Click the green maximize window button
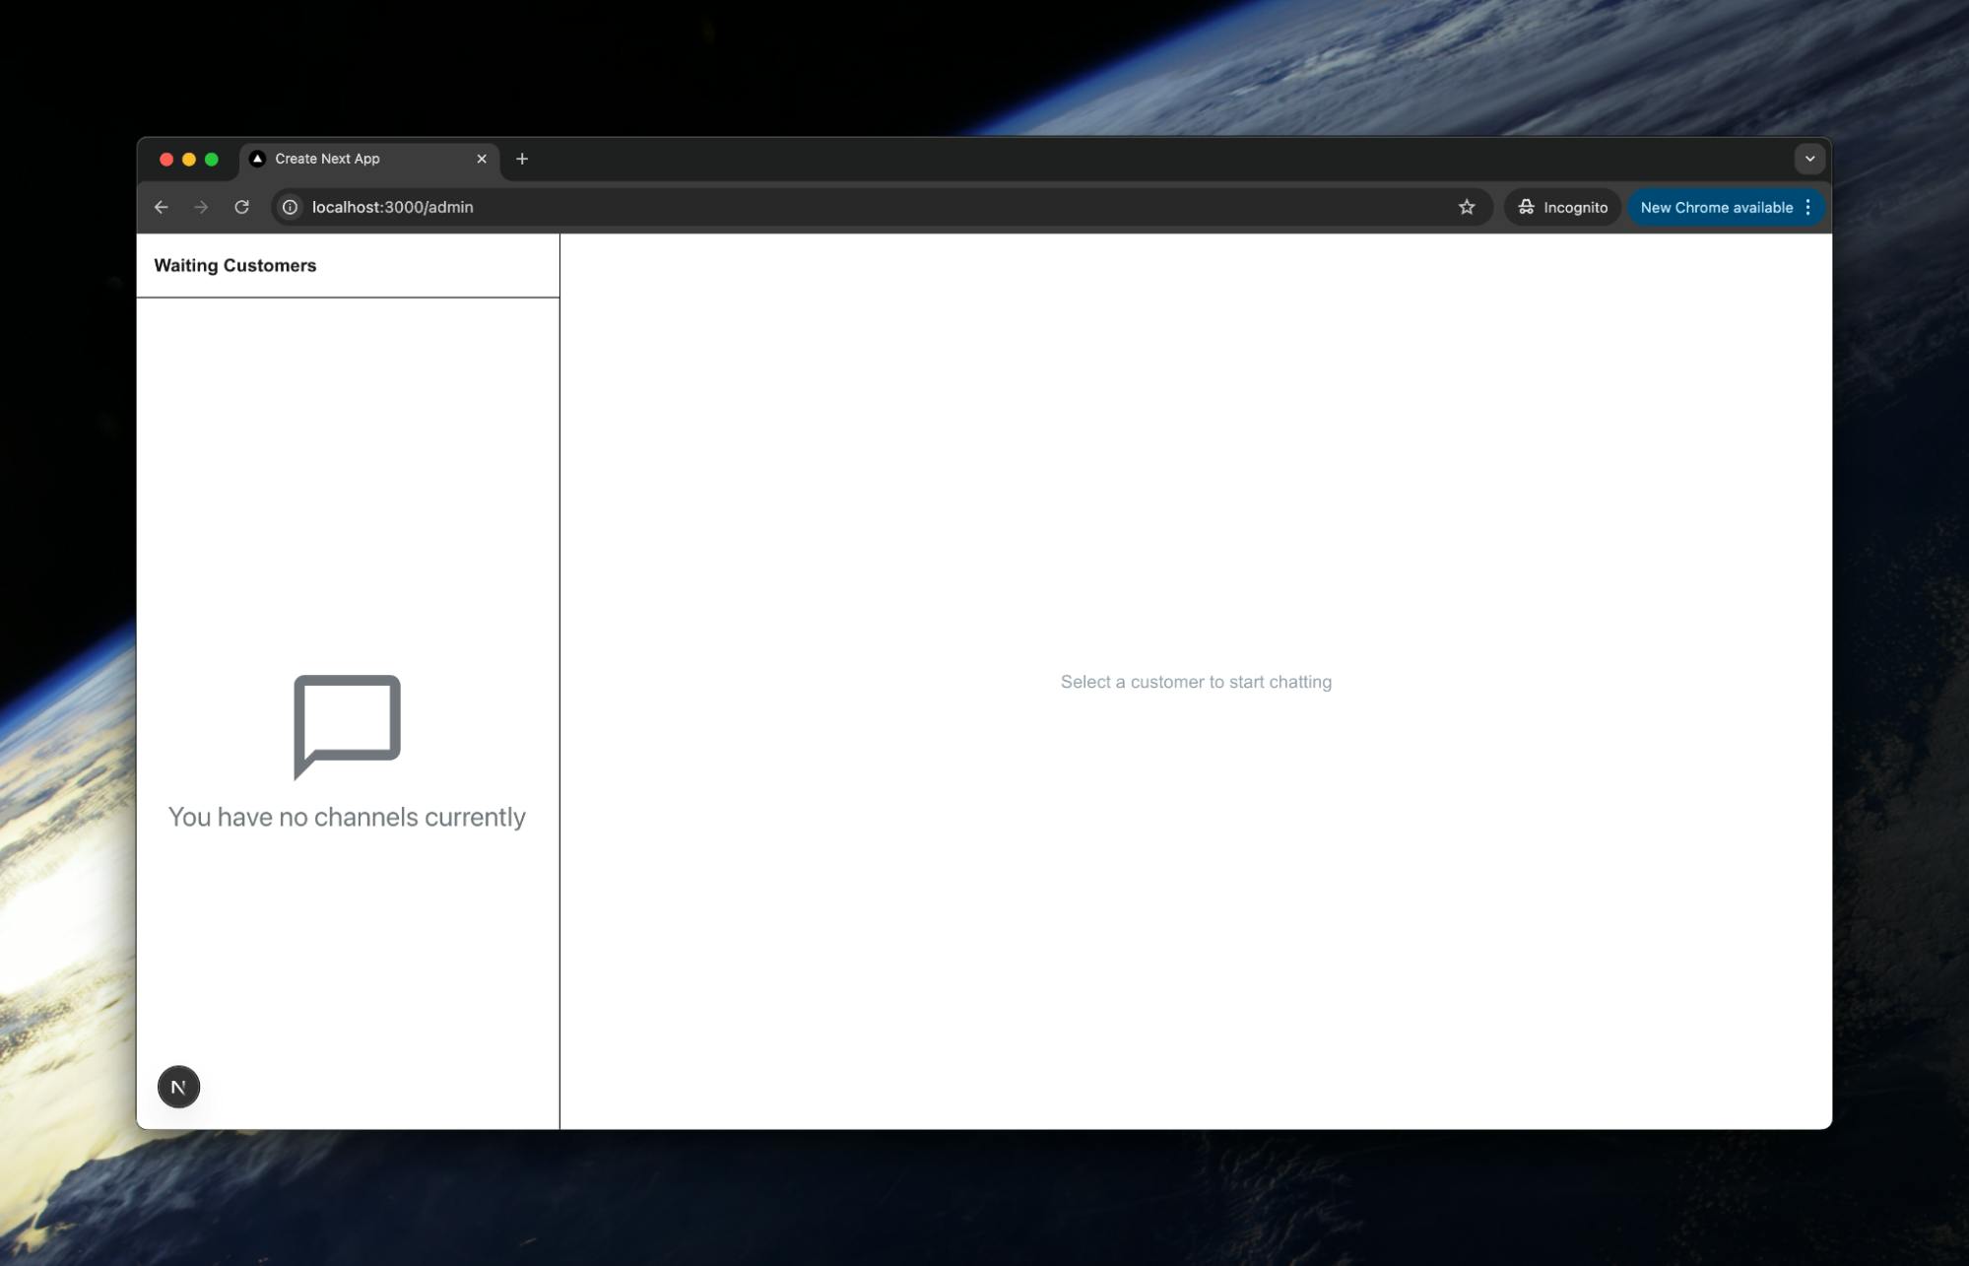Viewport: 1969px width, 1266px height. [211, 159]
